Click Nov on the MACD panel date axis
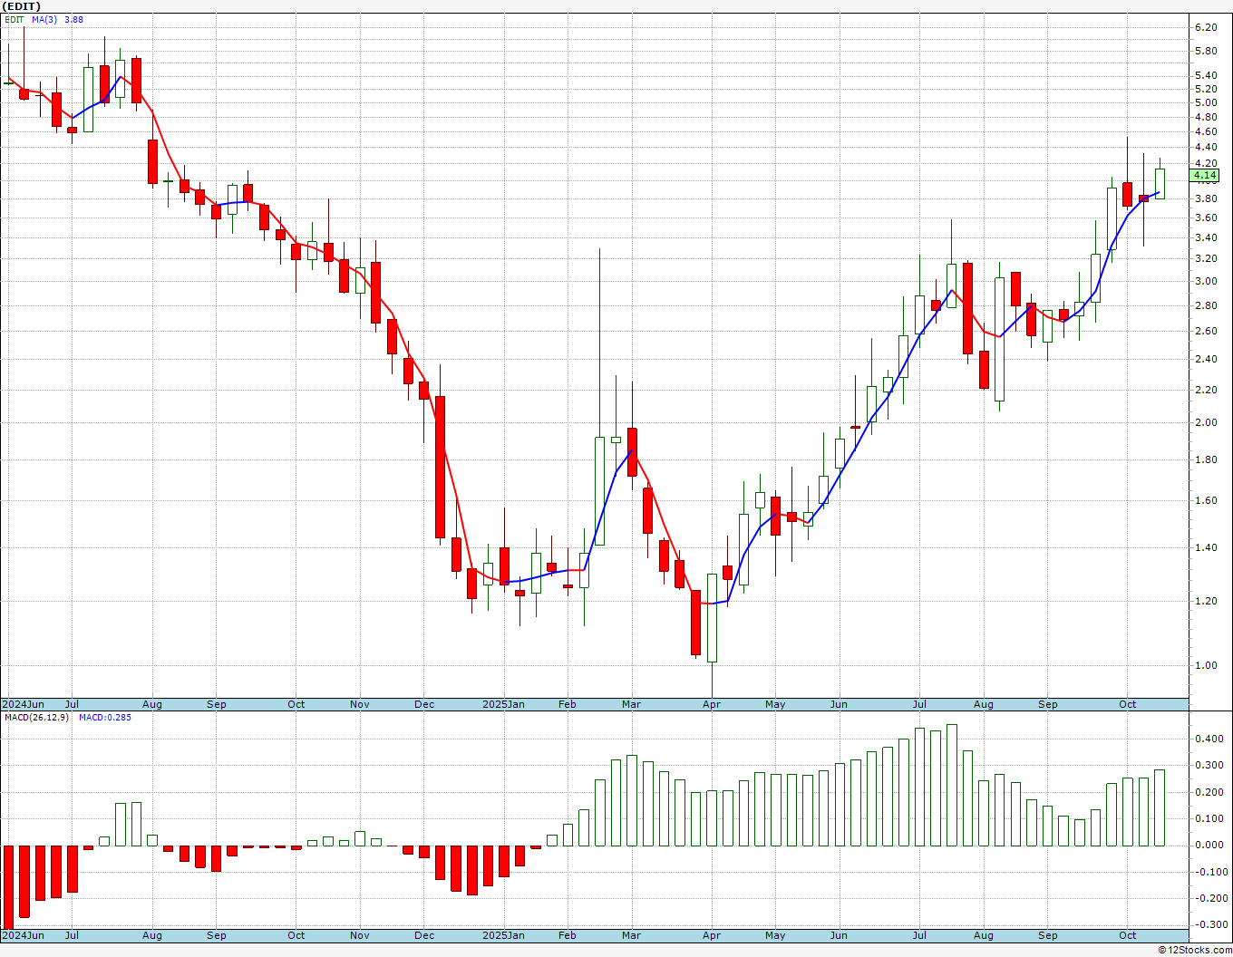 coord(360,935)
